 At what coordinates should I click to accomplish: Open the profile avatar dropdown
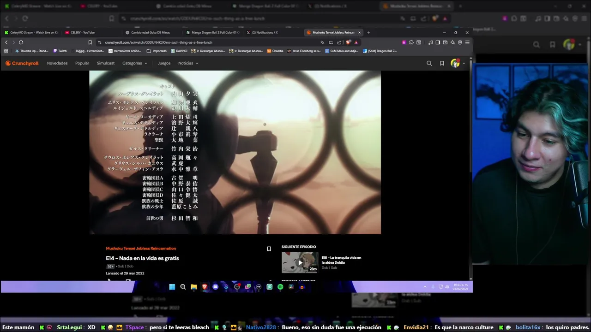(458, 63)
